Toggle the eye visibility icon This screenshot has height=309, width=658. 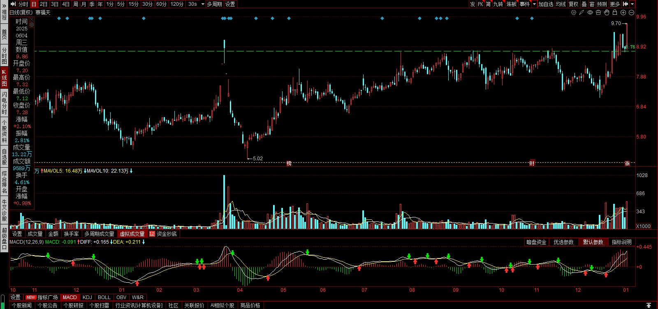click(590, 12)
